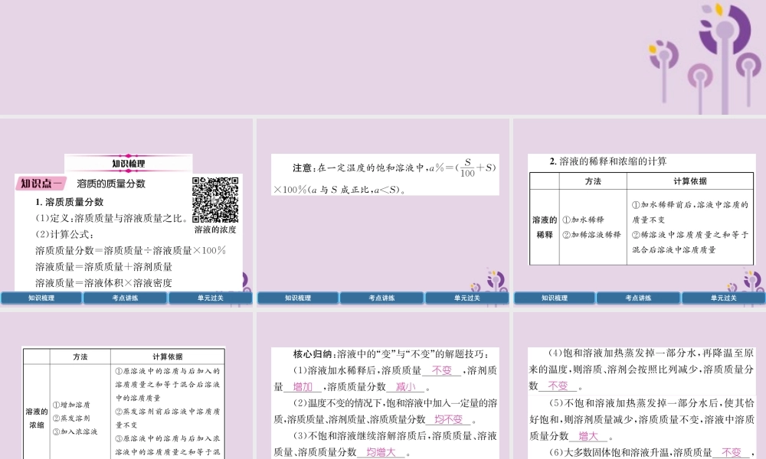The image size is (766, 459).
Task: Click the 计算依据 header in dilution table
Action: pos(690,181)
